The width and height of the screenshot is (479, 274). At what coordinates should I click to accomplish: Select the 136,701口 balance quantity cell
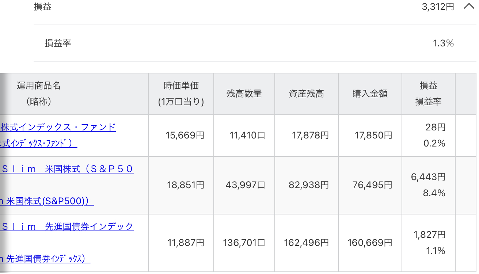pos(244,243)
